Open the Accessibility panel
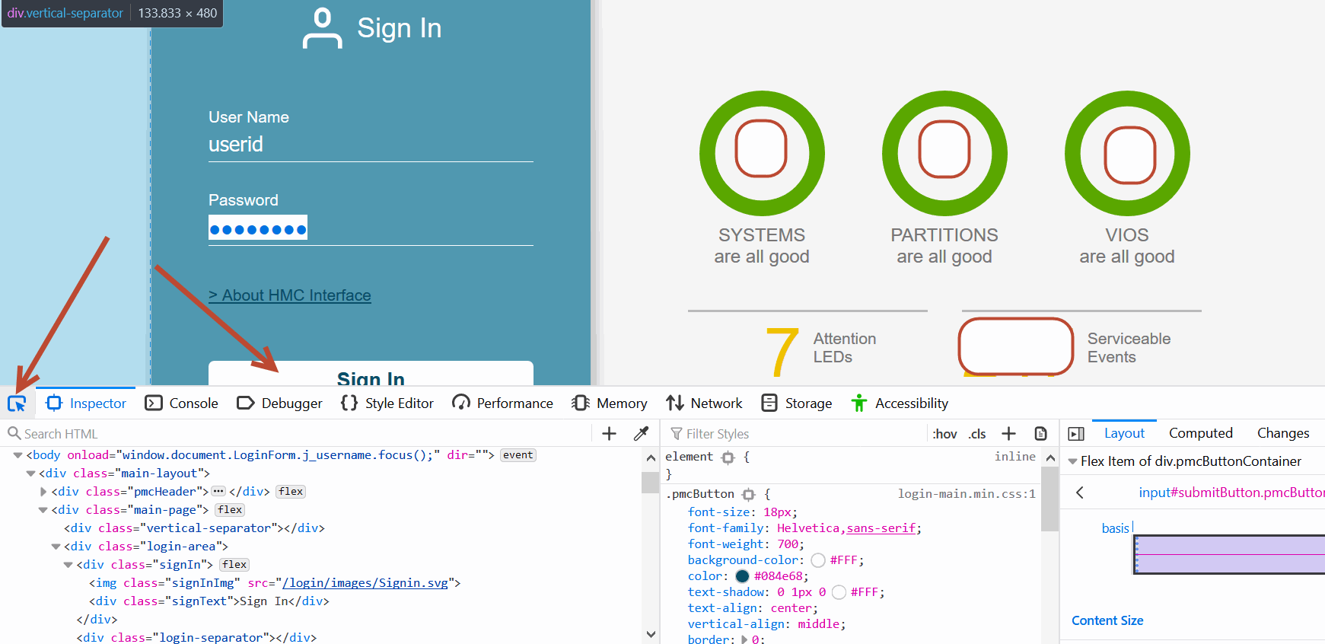 900,403
